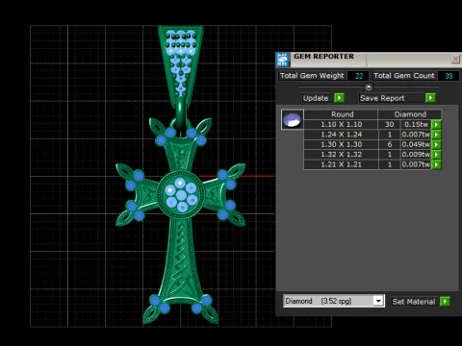462x346 pixels.
Task: Click the Update button label
Action: point(316,98)
